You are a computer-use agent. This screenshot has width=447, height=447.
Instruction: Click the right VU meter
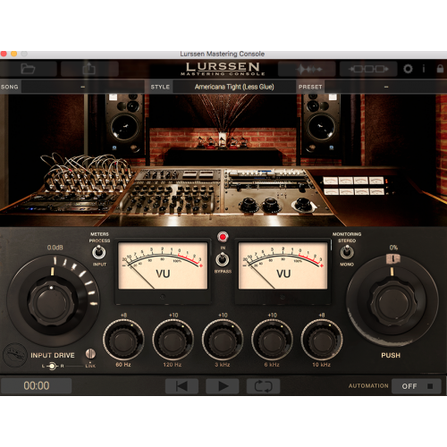tap(283, 266)
